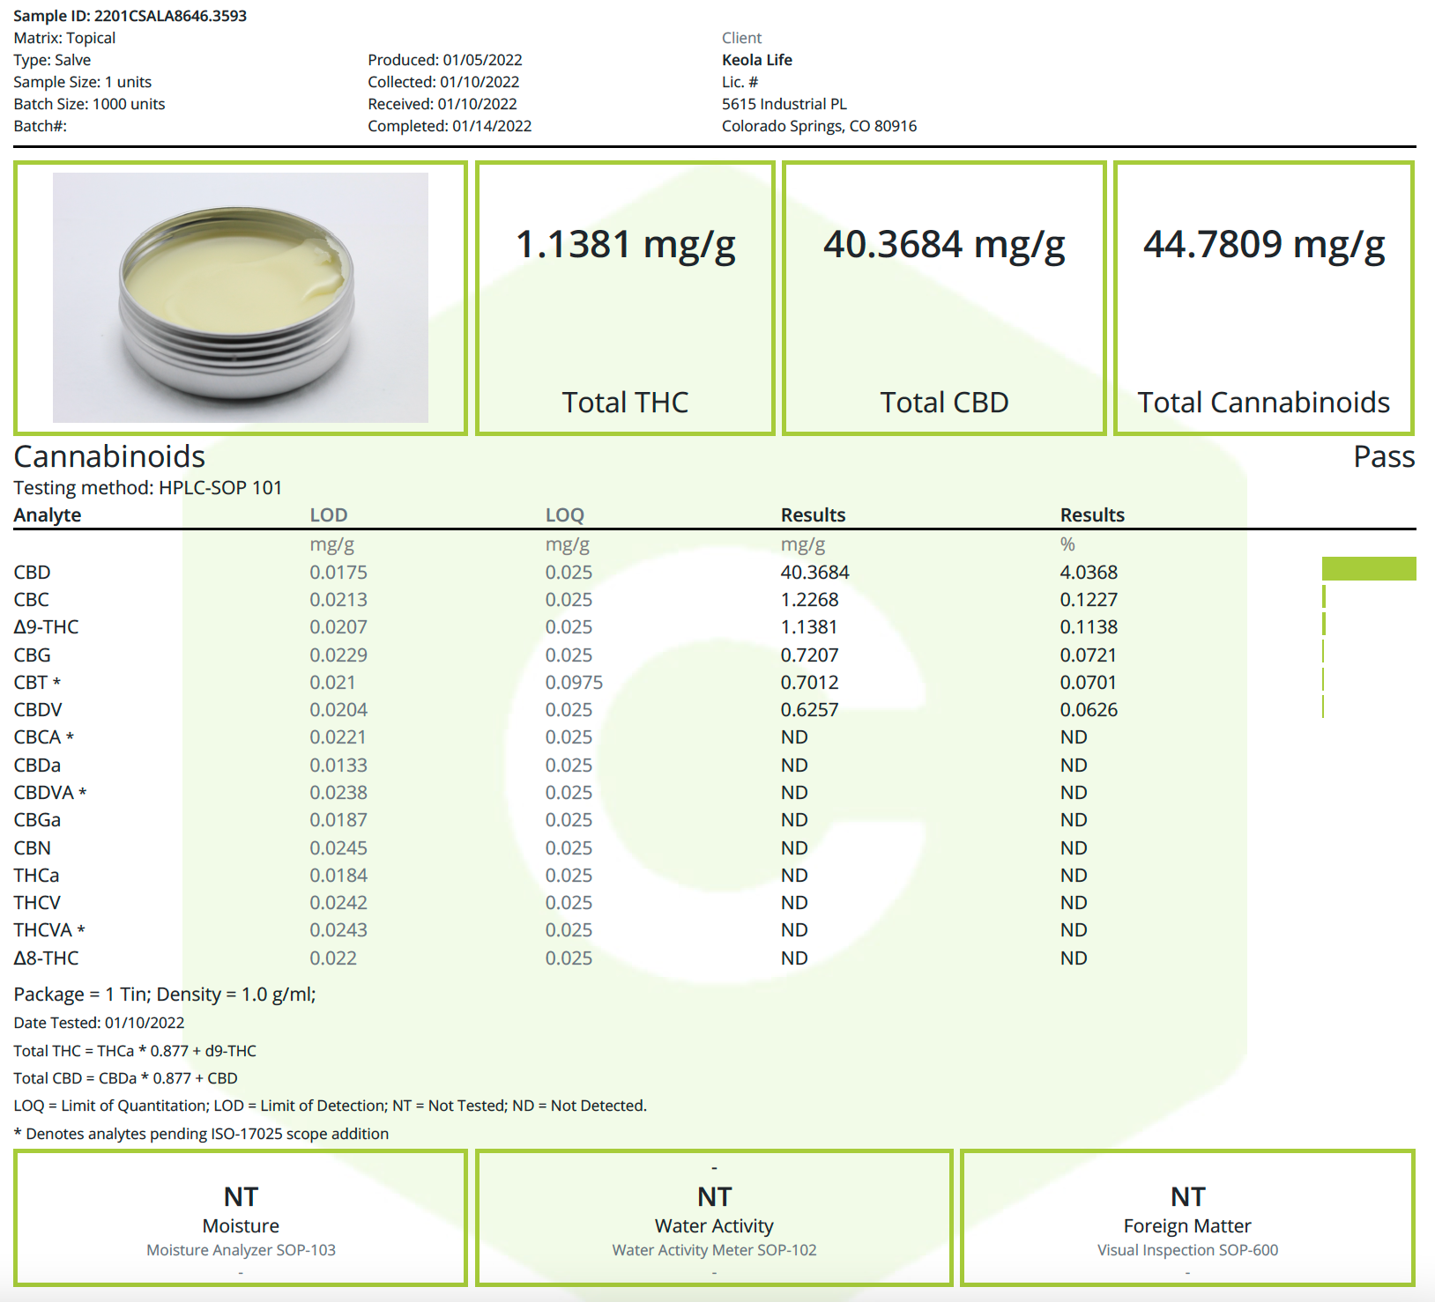Click the Foreign Matter label
The image size is (1435, 1302).
click(x=1187, y=1226)
